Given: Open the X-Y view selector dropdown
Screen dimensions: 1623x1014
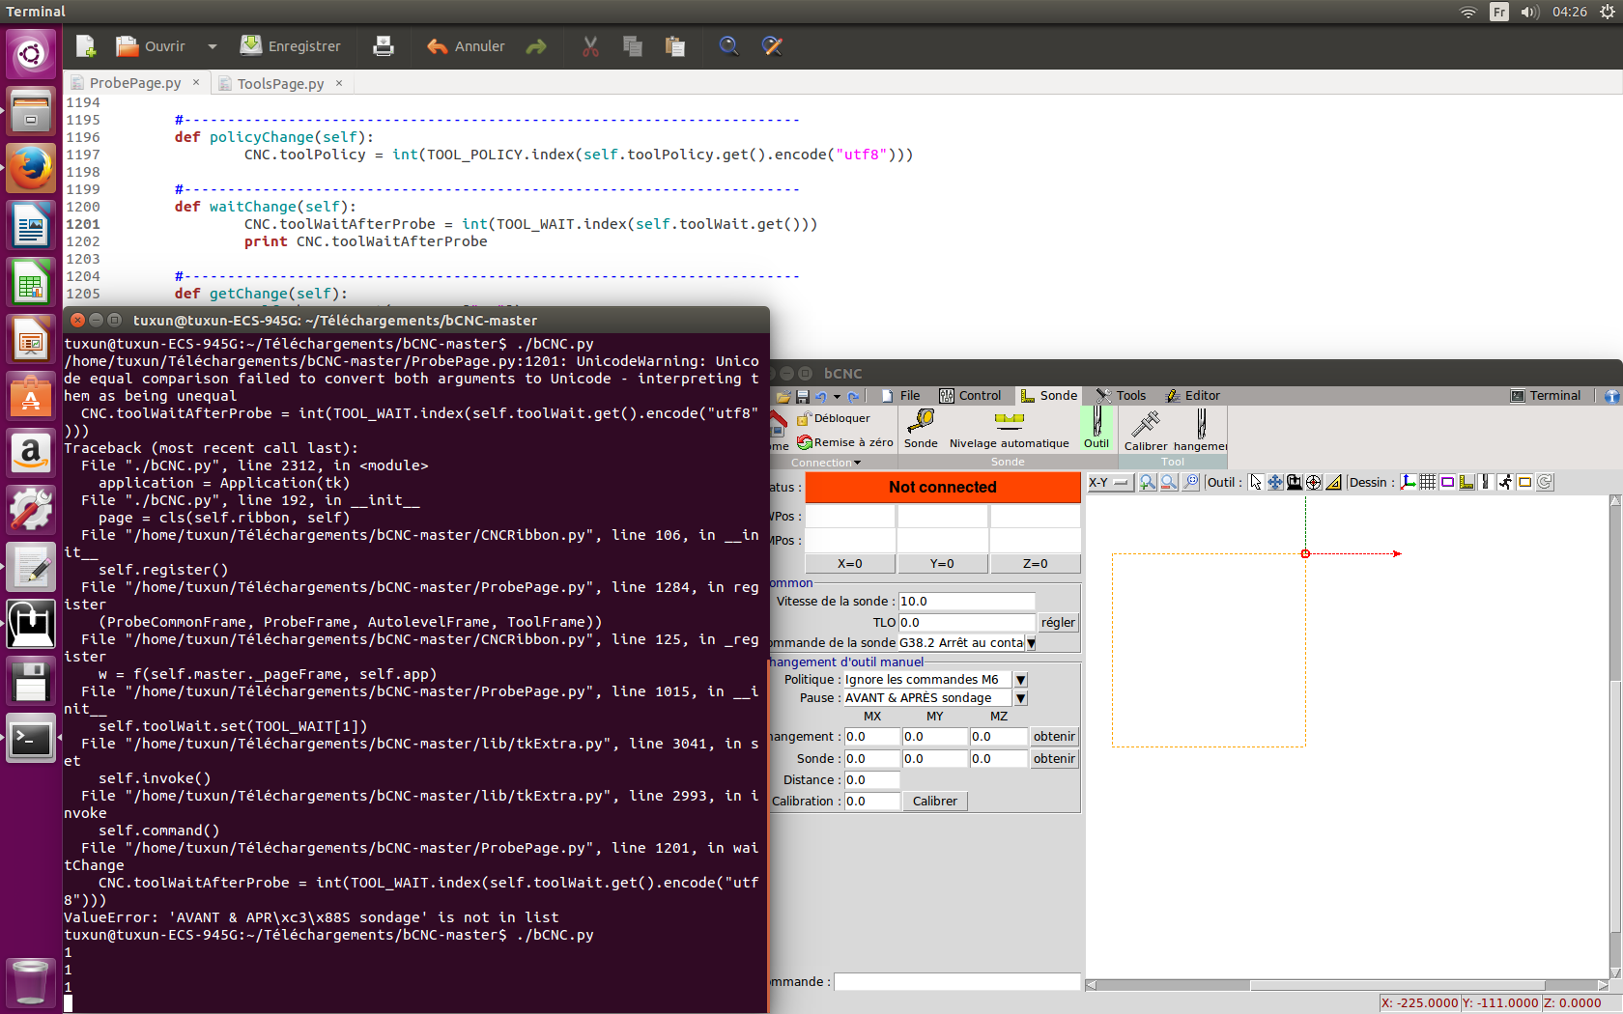Looking at the screenshot, I should click(1110, 482).
